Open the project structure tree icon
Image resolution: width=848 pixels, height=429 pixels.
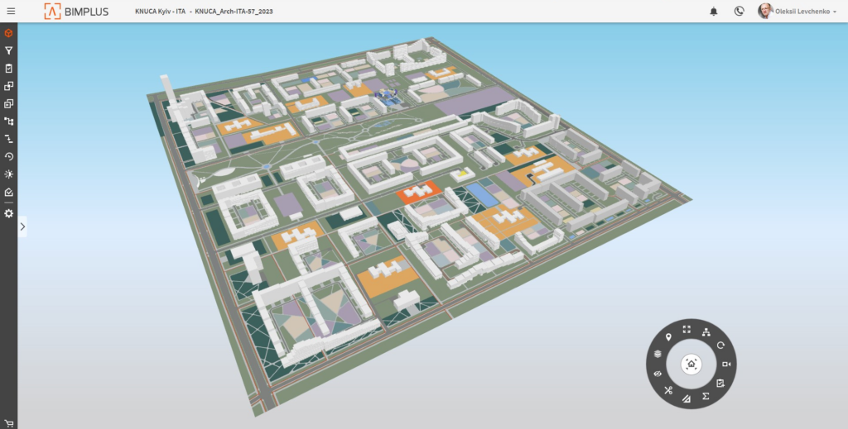pos(8,122)
